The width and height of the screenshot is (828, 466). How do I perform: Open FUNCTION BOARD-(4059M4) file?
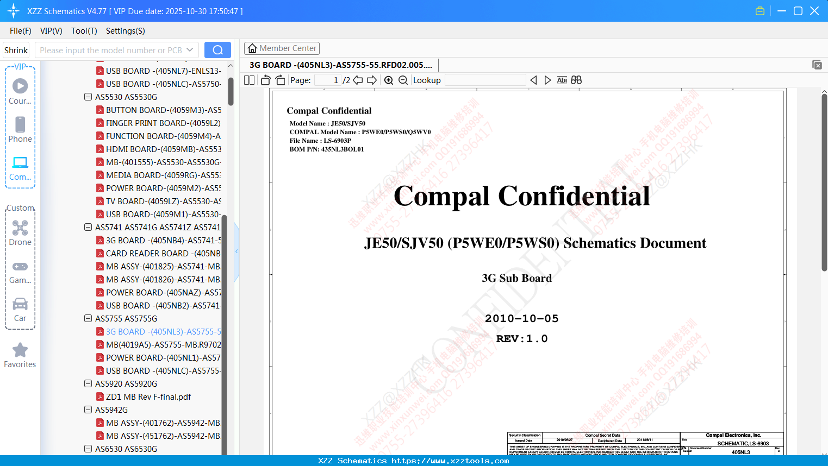click(163, 136)
